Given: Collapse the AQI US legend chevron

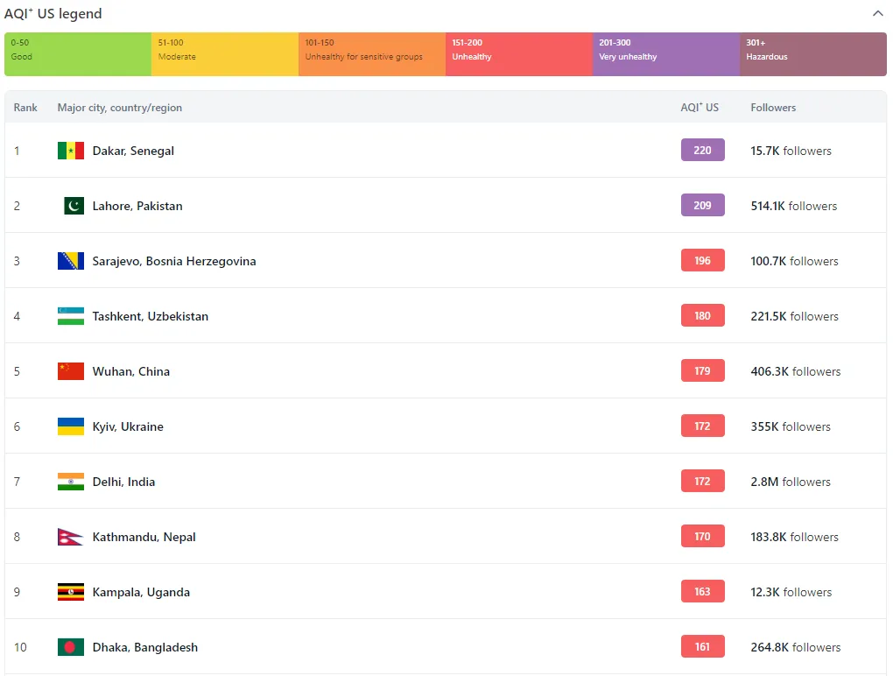Looking at the screenshot, I should tap(877, 14).
